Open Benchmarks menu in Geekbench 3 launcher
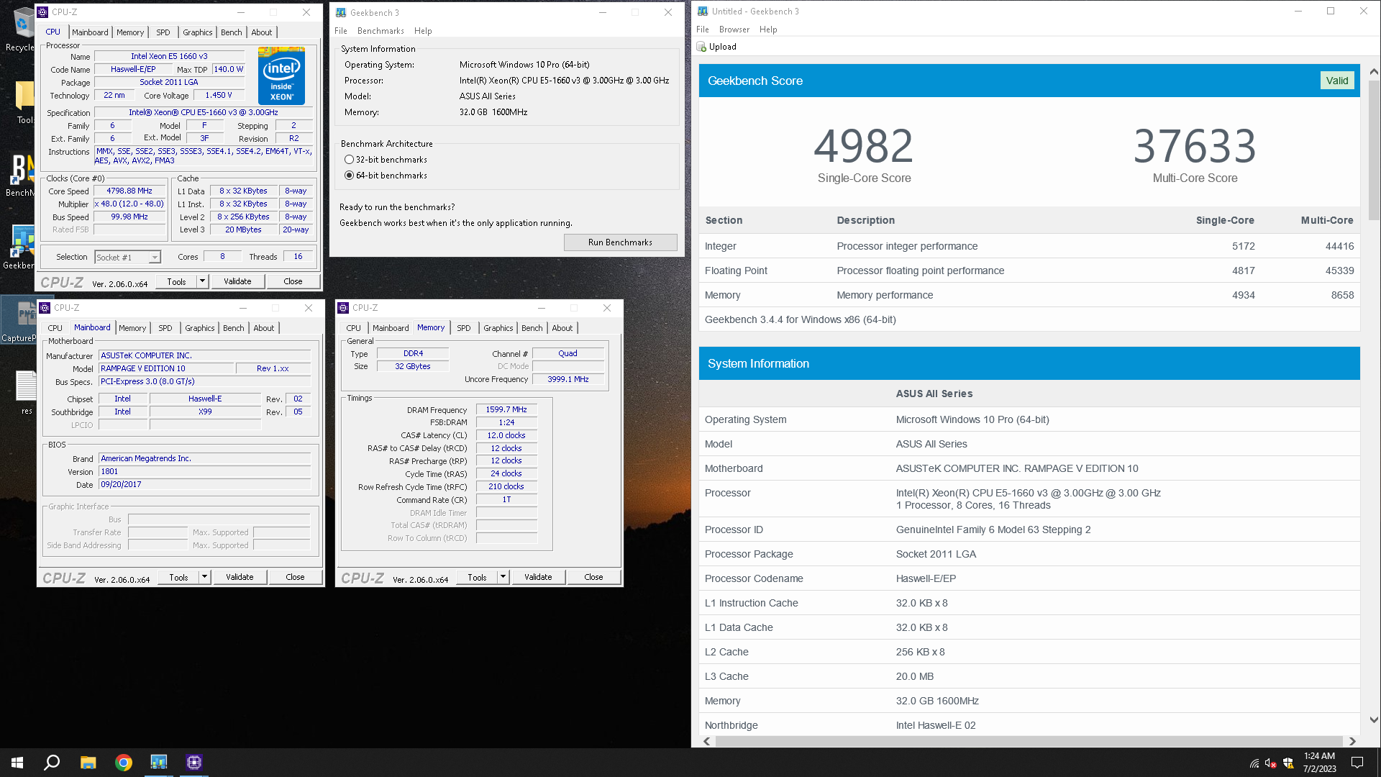 pos(380,31)
